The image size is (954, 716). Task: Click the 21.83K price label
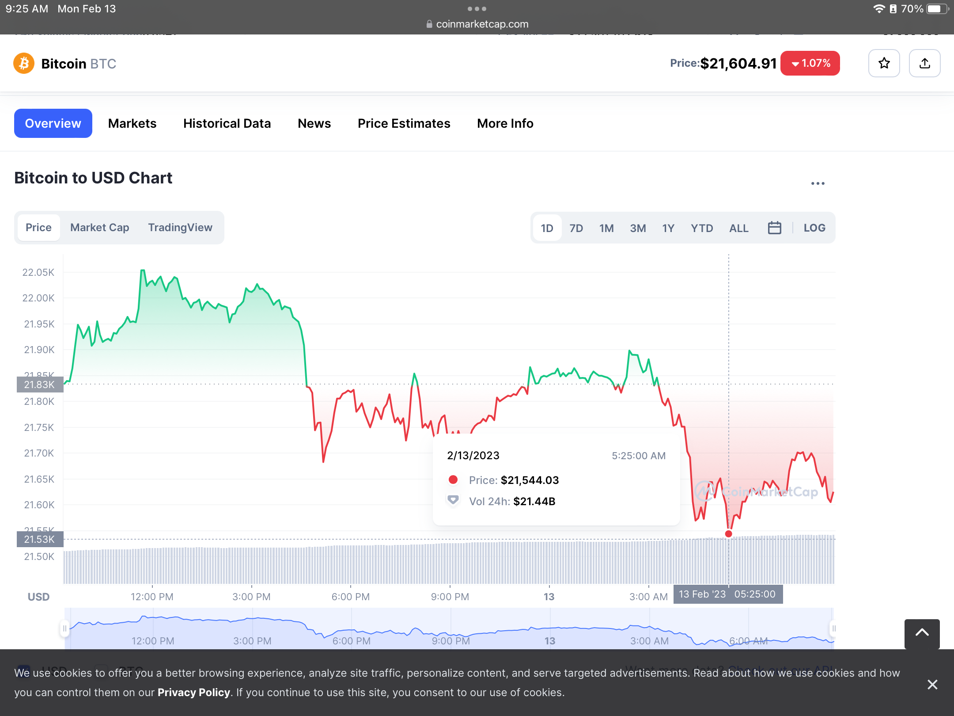click(x=40, y=385)
